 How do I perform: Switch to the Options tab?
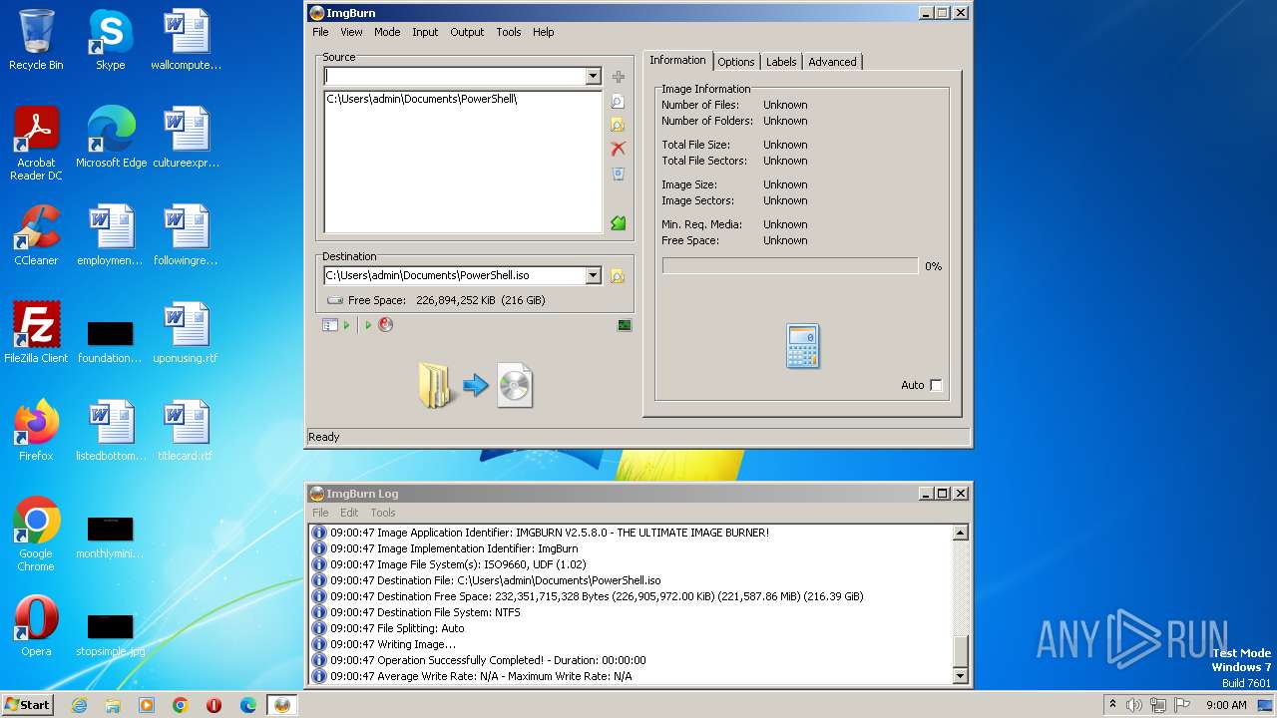click(x=736, y=62)
